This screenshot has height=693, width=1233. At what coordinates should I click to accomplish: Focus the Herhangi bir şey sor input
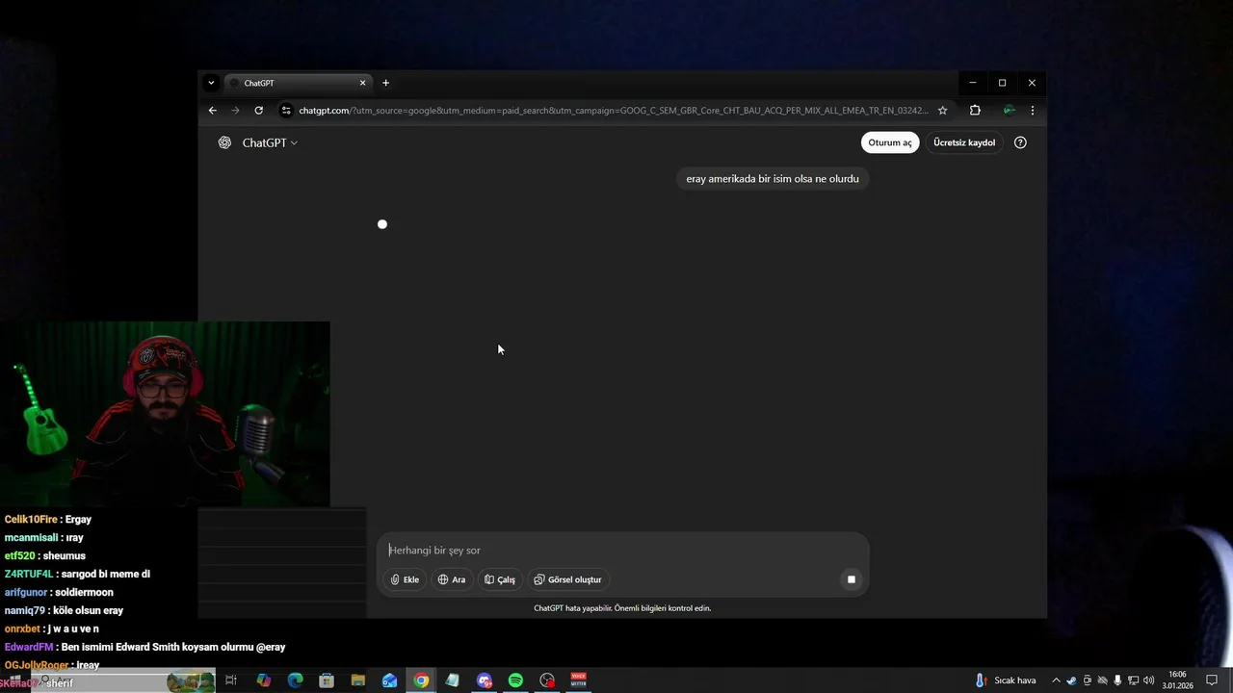[x=622, y=551]
